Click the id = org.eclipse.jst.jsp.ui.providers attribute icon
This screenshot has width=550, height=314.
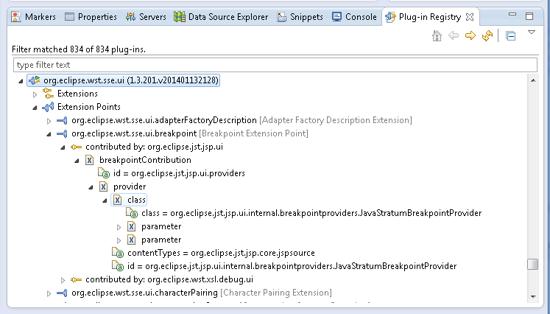104,173
